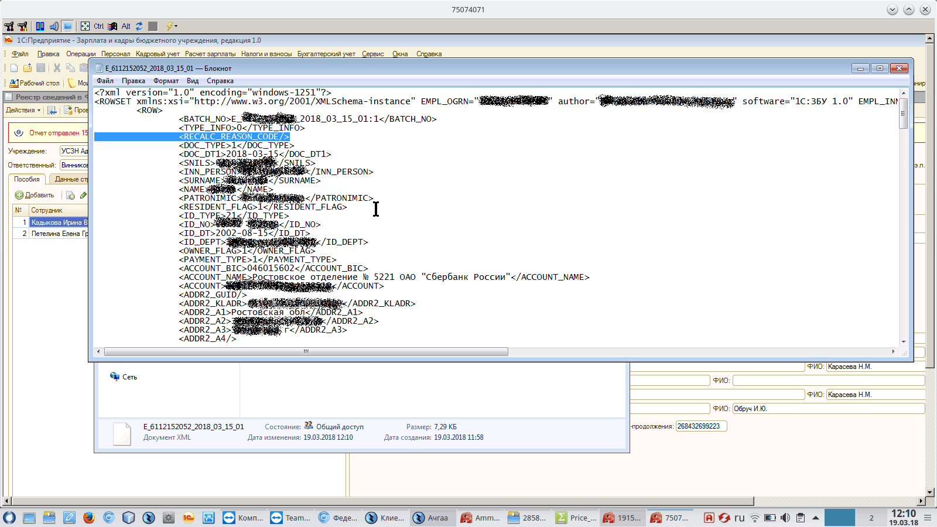Click the system menu button in taskbar
The image size is (937, 527).
click(9, 518)
